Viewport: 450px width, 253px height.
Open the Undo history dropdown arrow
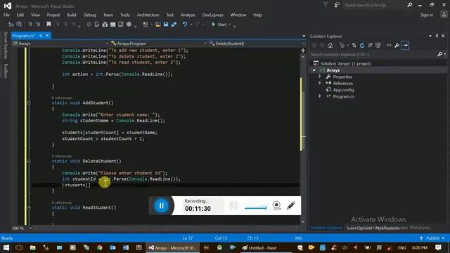tap(191, 25)
